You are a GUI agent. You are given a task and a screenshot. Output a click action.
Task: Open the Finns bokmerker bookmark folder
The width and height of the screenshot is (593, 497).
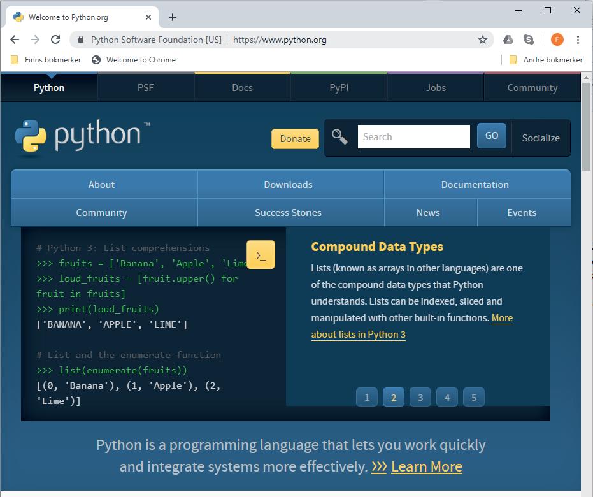(x=46, y=60)
